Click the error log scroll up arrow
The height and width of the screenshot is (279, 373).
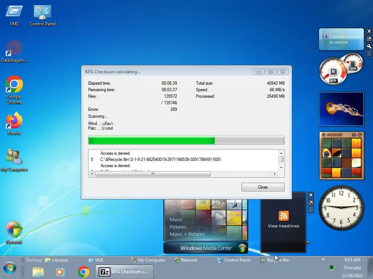tap(281, 153)
